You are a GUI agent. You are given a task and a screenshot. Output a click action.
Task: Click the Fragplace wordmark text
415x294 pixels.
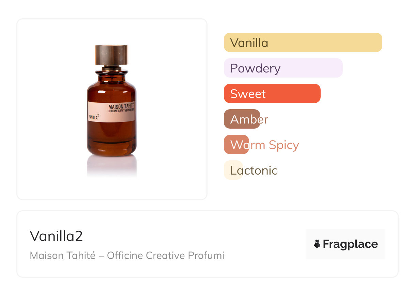(x=350, y=244)
